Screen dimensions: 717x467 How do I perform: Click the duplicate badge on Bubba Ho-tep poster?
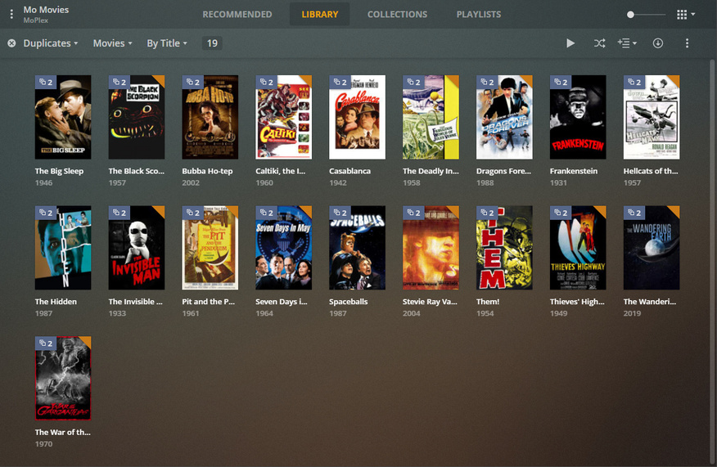tap(193, 83)
